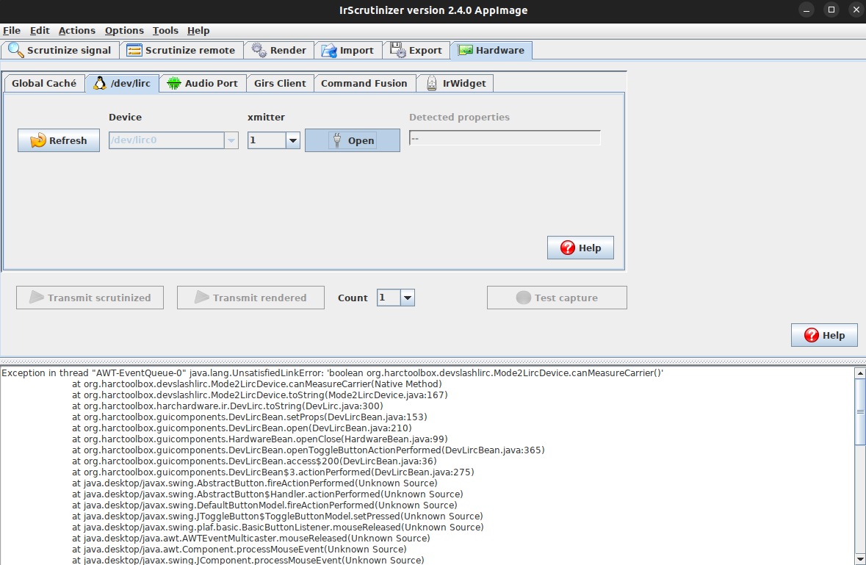The image size is (866, 565).
Task: Click the Render tab gears icon
Action: [259, 50]
